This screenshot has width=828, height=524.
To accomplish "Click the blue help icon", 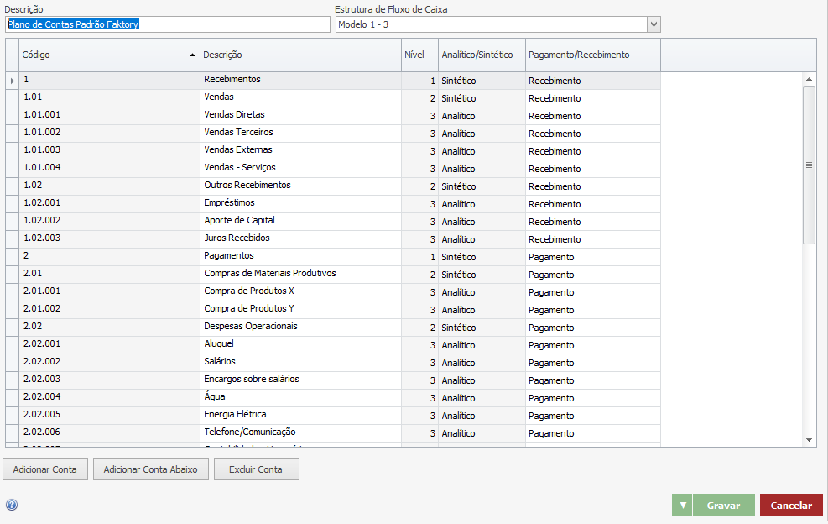I will click(x=12, y=505).
